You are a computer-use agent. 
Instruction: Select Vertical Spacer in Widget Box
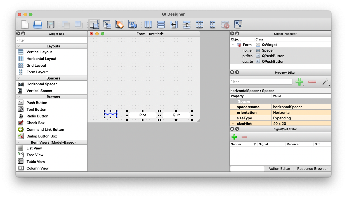pyautogui.click(x=39, y=91)
